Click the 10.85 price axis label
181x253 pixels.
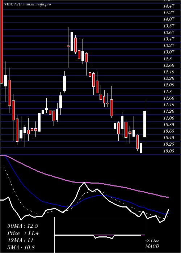(x=169, y=125)
